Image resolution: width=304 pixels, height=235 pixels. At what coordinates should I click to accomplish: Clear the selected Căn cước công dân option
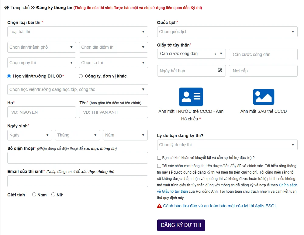(x=215, y=54)
